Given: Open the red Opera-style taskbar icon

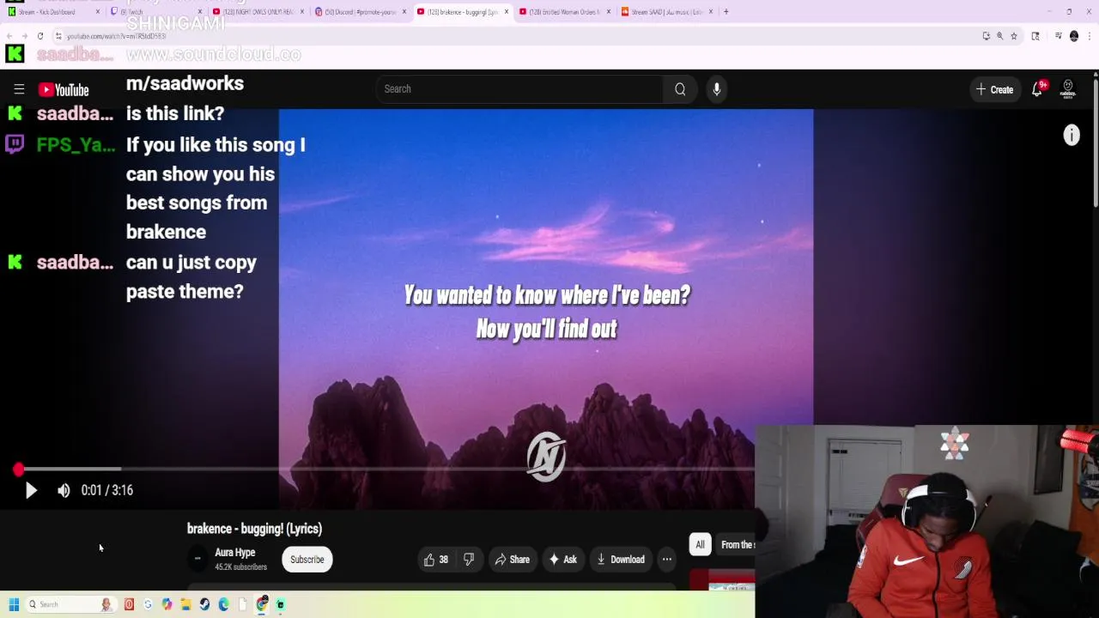Looking at the screenshot, I should pyautogui.click(x=129, y=604).
